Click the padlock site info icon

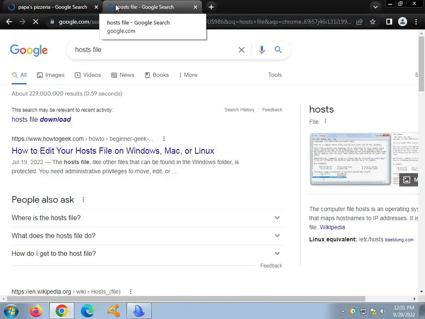[52, 22]
